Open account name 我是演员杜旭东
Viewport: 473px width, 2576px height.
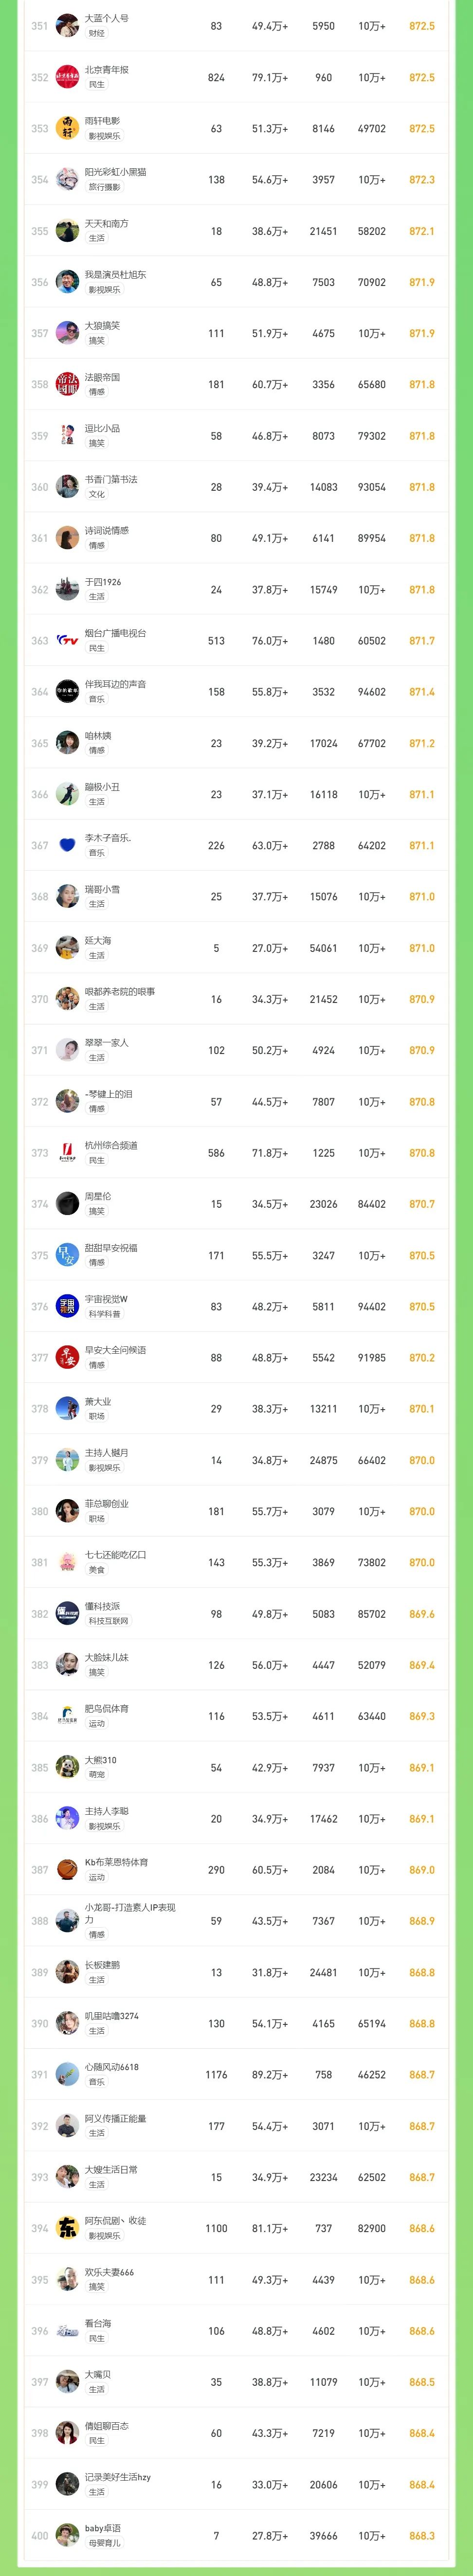pyautogui.click(x=115, y=274)
